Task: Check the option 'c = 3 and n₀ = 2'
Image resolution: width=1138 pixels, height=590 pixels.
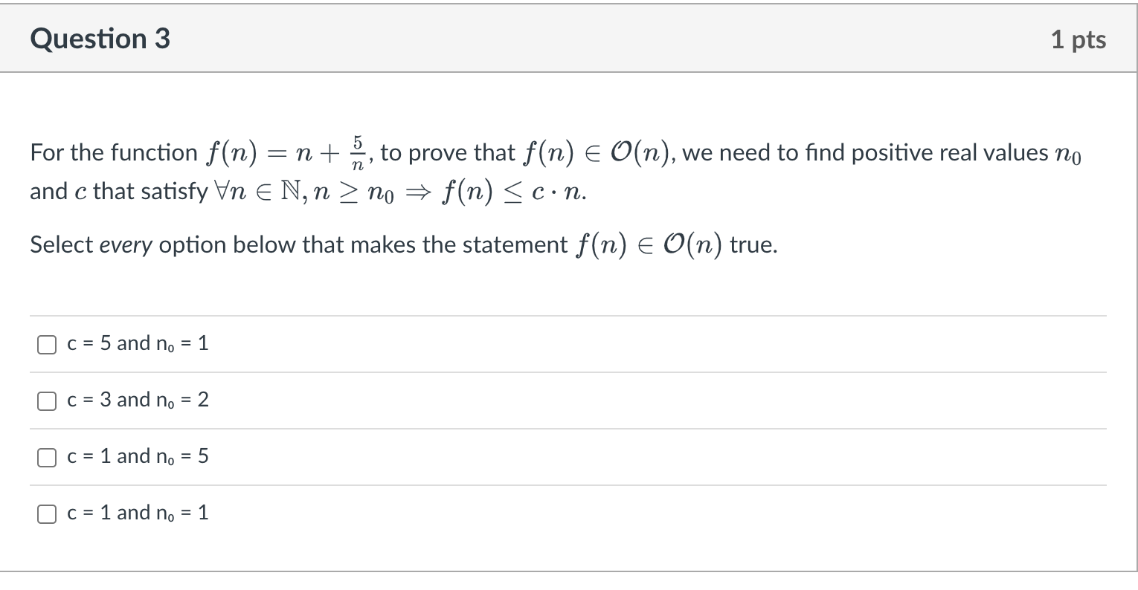Action: 46,401
